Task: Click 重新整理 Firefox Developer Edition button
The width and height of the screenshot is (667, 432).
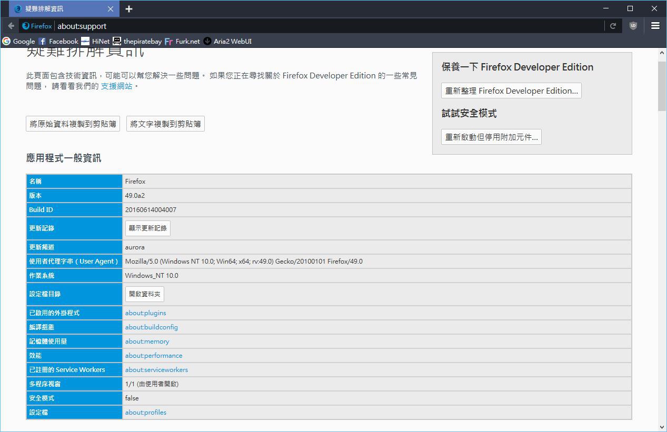Action: [511, 91]
